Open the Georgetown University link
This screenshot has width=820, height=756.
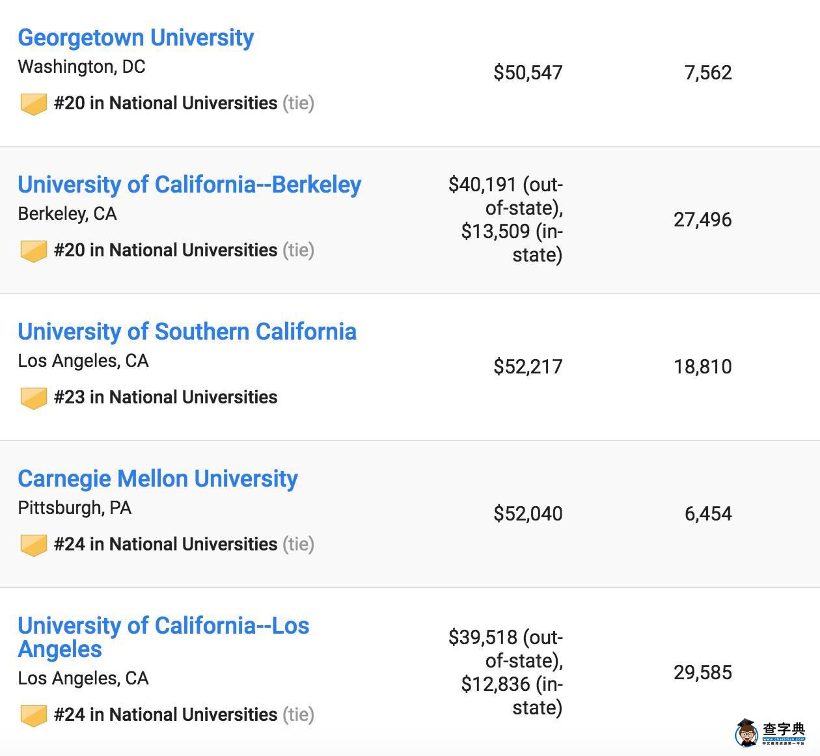[x=135, y=38]
